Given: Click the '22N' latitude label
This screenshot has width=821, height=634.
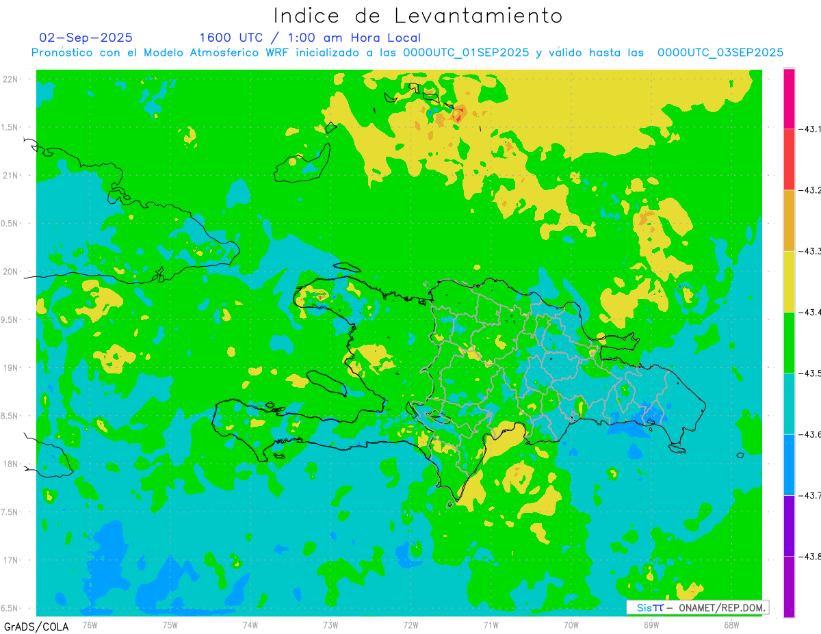Looking at the screenshot, I should click(12, 79).
